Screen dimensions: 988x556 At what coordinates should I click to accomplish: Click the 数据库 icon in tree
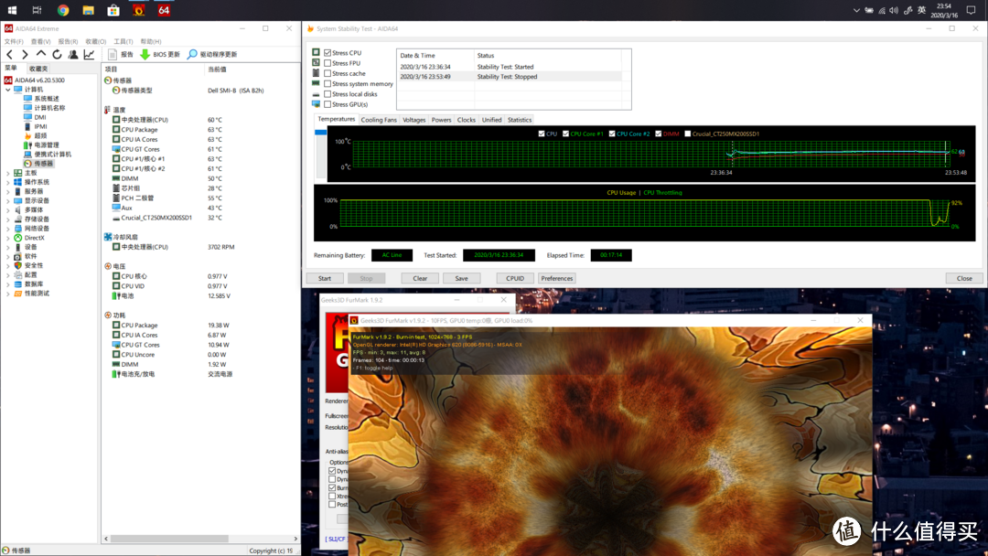[17, 284]
